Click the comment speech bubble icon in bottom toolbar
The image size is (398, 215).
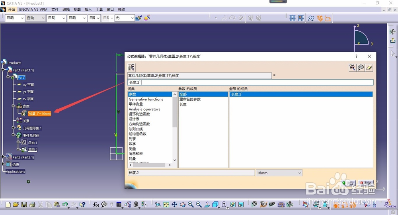(104, 204)
